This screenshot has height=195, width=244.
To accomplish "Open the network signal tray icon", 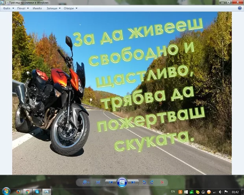I will [x=214, y=192].
